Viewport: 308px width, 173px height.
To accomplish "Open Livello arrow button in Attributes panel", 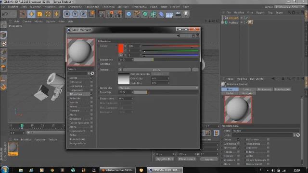I will tap(294, 135).
